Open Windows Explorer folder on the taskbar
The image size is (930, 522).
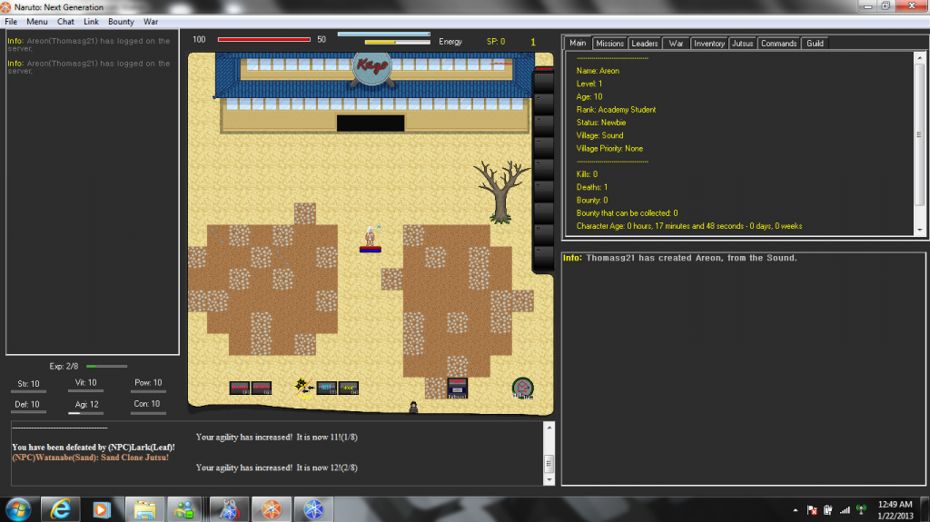click(144, 509)
